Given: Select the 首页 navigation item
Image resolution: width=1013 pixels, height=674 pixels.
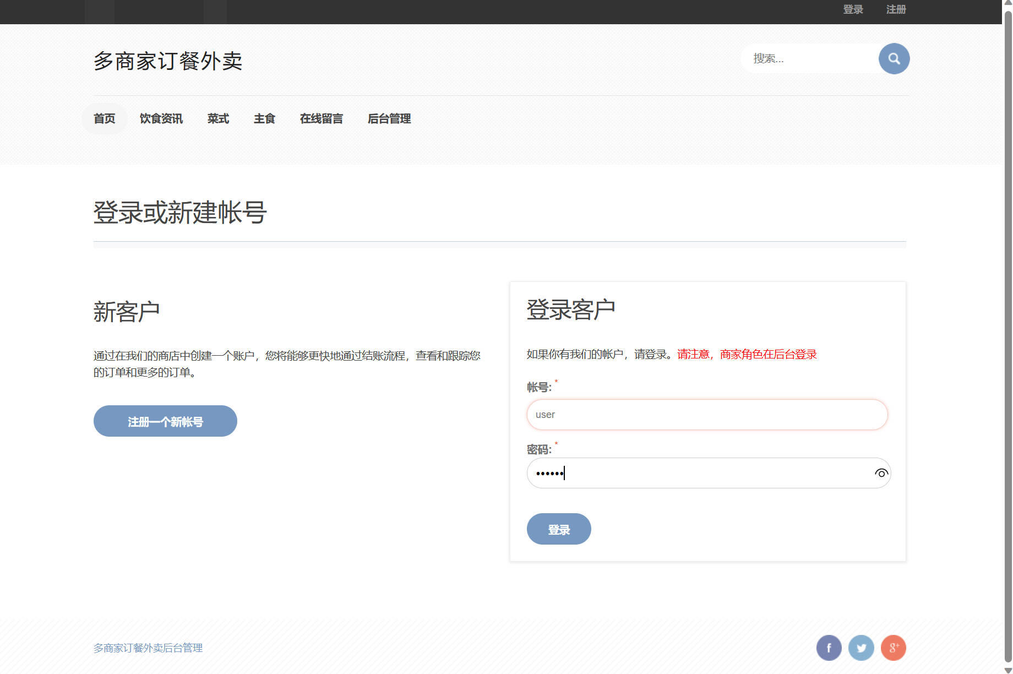Looking at the screenshot, I should coord(105,118).
